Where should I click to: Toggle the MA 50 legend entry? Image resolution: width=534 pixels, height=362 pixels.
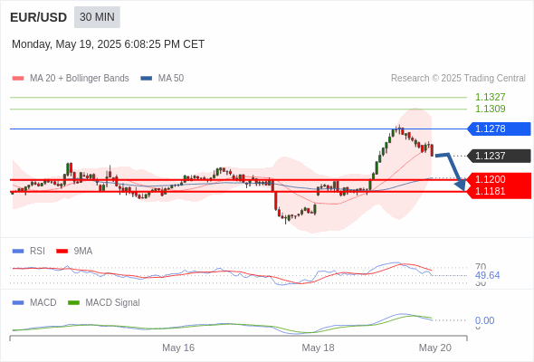click(162, 79)
